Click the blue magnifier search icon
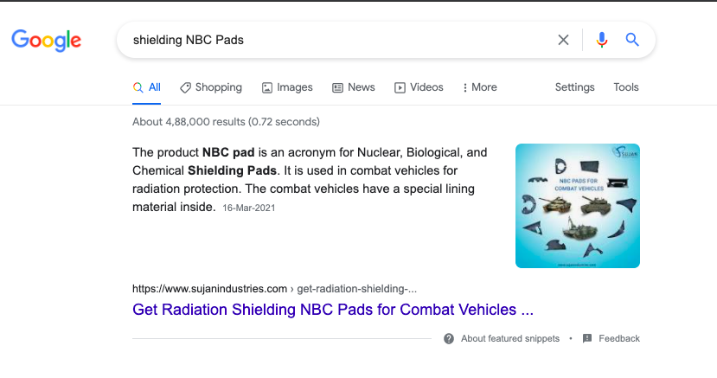Screen dimensions: 717x378 click(x=632, y=40)
